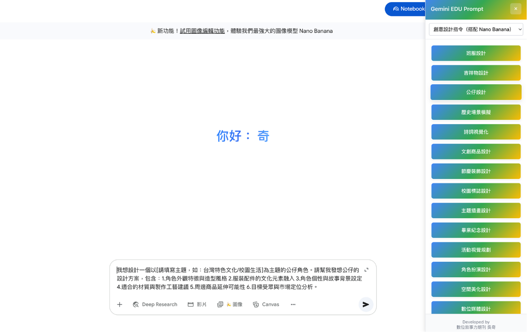This screenshot has height=332, width=531.
Task: Select the Deep Research tool
Action: (155, 304)
